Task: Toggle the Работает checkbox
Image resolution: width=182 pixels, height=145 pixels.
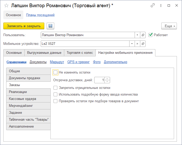Action: 151,35
